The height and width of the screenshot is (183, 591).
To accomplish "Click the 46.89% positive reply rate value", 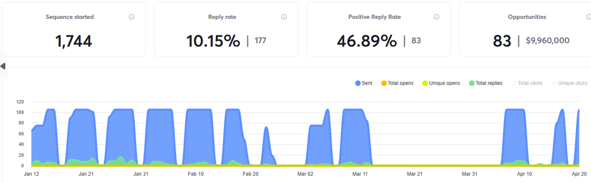I will coord(367,41).
